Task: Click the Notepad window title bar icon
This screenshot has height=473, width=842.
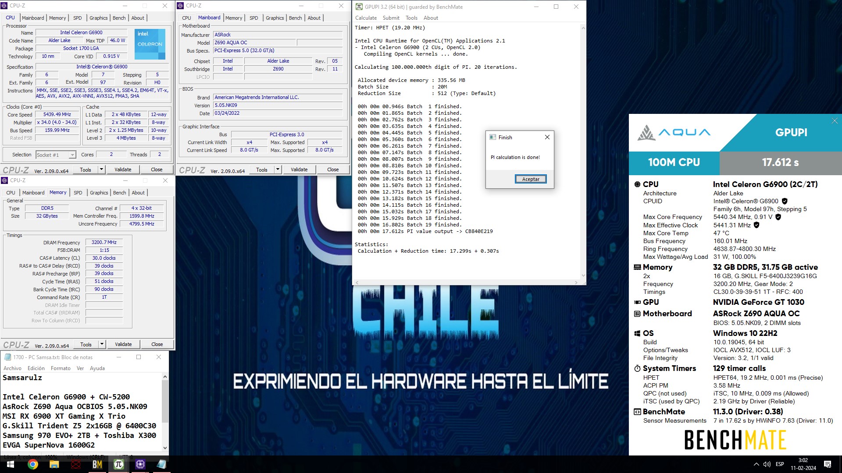Action: pyautogui.click(x=7, y=357)
